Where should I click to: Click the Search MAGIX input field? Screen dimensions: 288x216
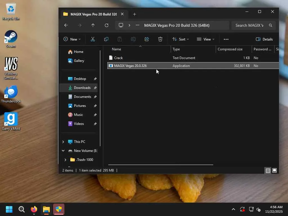(x=249, y=25)
